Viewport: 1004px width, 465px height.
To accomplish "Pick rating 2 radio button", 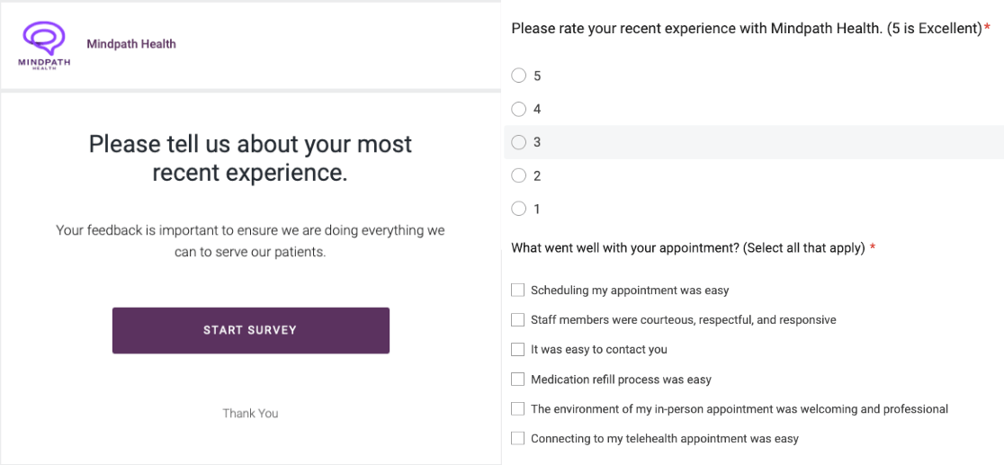I will pyautogui.click(x=518, y=175).
